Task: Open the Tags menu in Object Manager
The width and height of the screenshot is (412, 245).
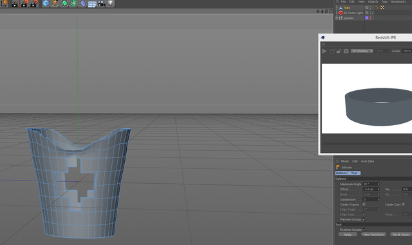Action: pyautogui.click(x=385, y=1)
